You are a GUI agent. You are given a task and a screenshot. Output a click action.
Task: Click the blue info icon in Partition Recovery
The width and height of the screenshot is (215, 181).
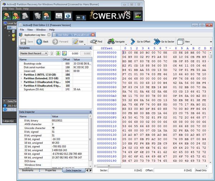68,16
